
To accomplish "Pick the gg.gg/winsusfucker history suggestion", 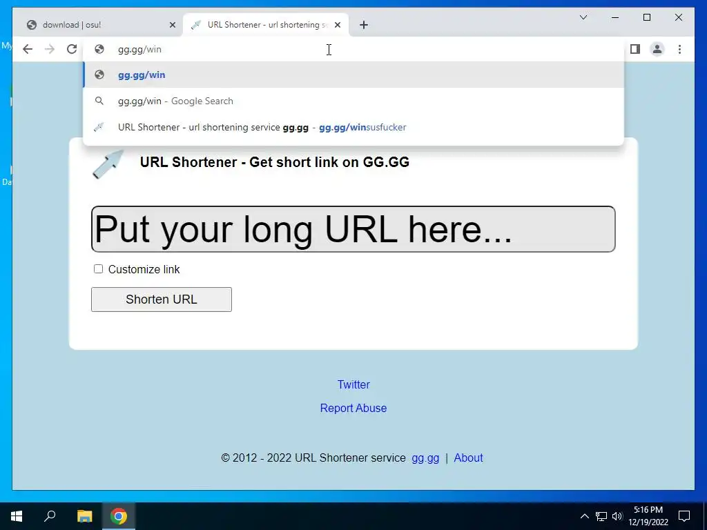I will coord(353,127).
